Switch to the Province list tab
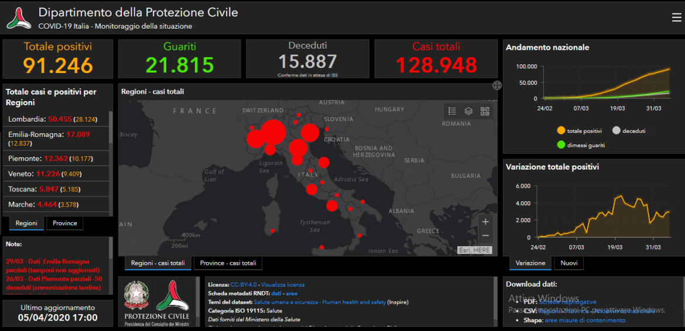 [64, 223]
